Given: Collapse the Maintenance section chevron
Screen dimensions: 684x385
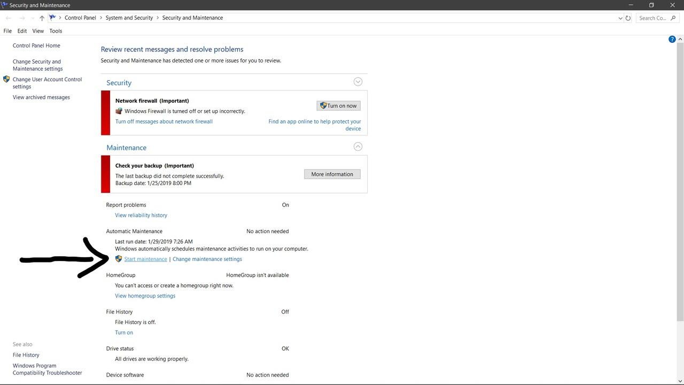Looking at the screenshot, I should (358, 147).
